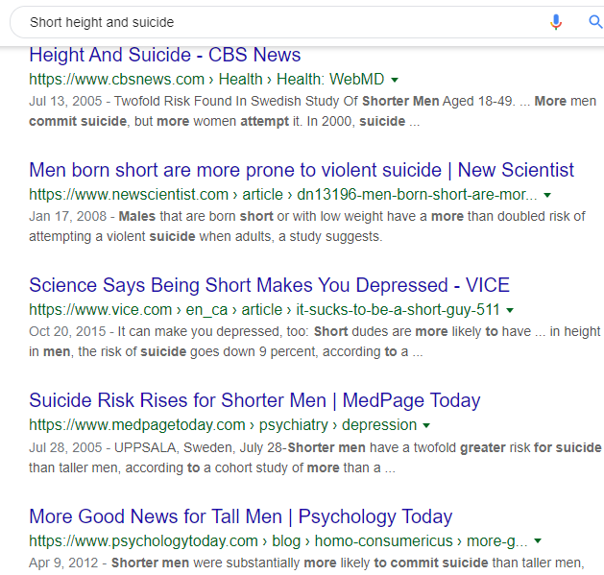Click the 'Jul 13, 2005' CBS snippet text
Image resolution: width=604 pixels, height=575 pixels.
click(313, 111)
